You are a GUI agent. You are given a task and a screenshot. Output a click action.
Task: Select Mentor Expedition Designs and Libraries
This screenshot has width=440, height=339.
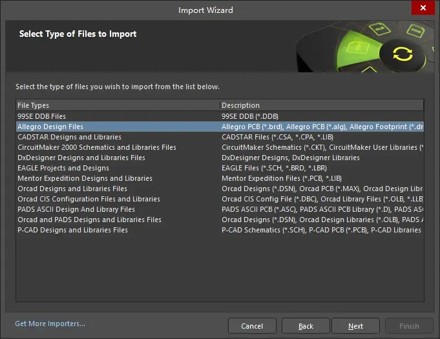220,178
